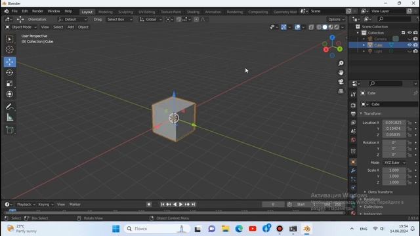Open Windows Start menu
This screenshot has width=420, height=236.
point(116,229)
